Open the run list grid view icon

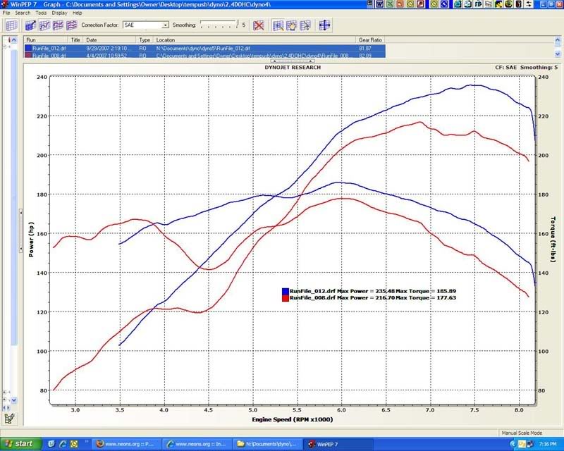pos(11,25)
